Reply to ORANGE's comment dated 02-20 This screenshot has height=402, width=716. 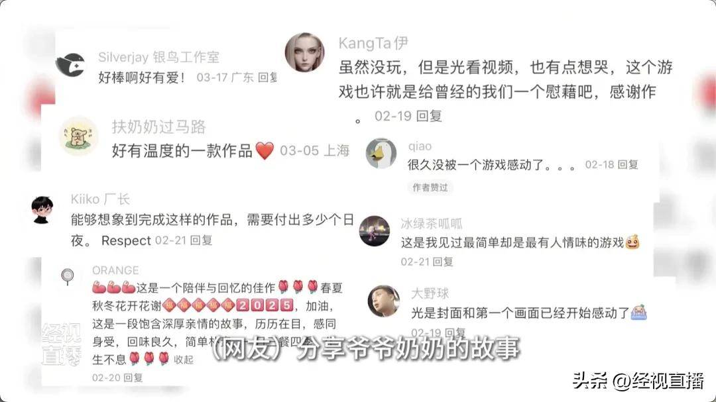(x=133, y=377)
